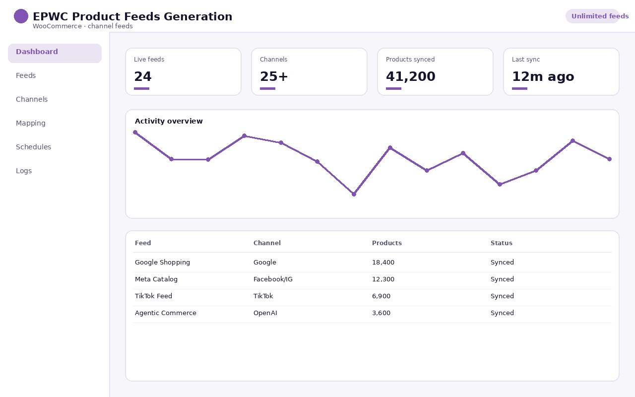Click the 18,400 products value

click(x=383, y=263)
